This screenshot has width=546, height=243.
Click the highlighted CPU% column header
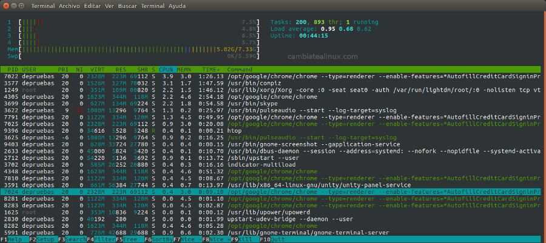point(167,70)
